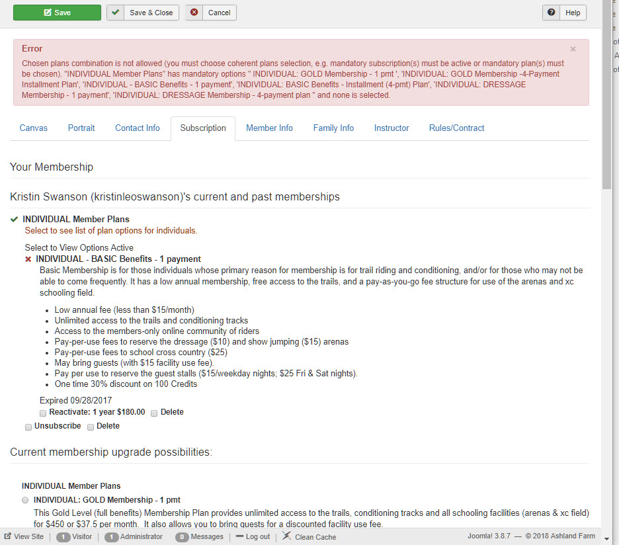This screenshot has width=619, height=545.
Task: Click 'Current membership upgrade possibilities:' heading
Action: pos(111,452)
